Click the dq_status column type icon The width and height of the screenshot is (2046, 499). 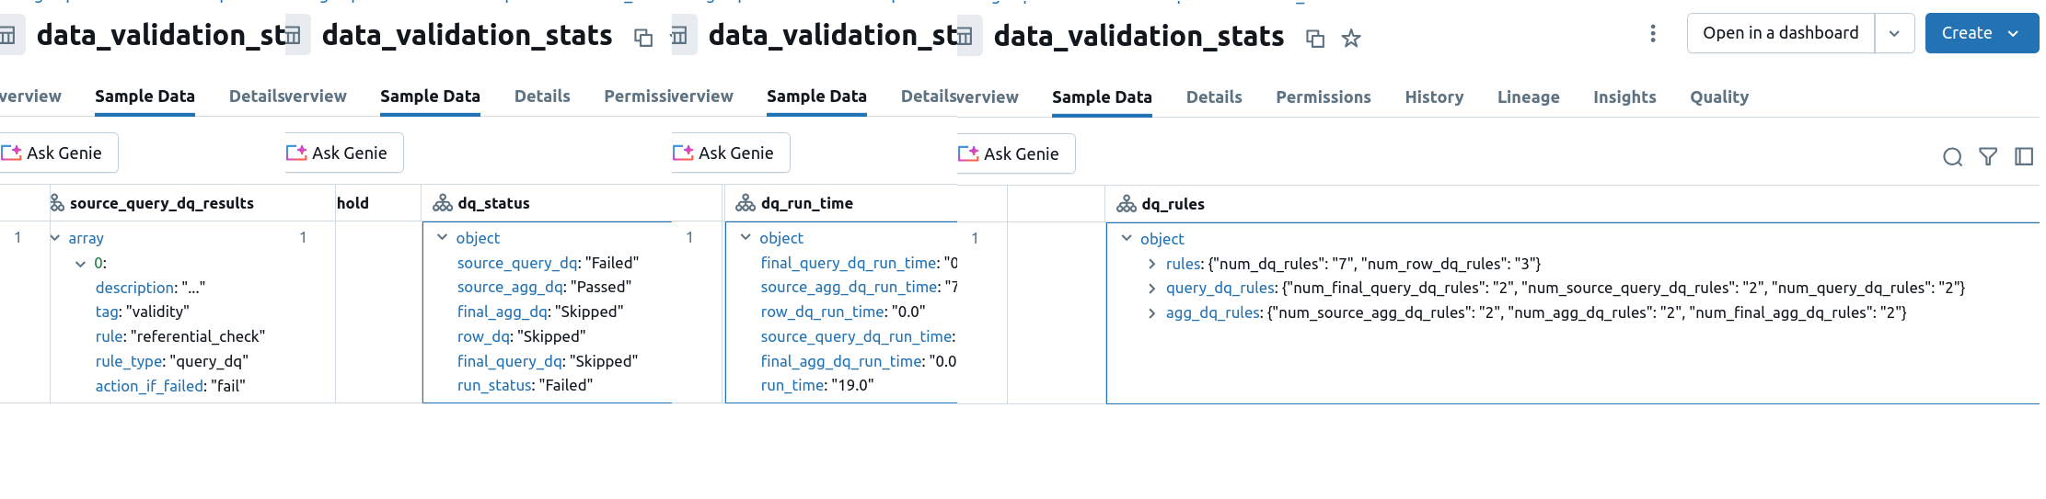(x=443, y=203)
